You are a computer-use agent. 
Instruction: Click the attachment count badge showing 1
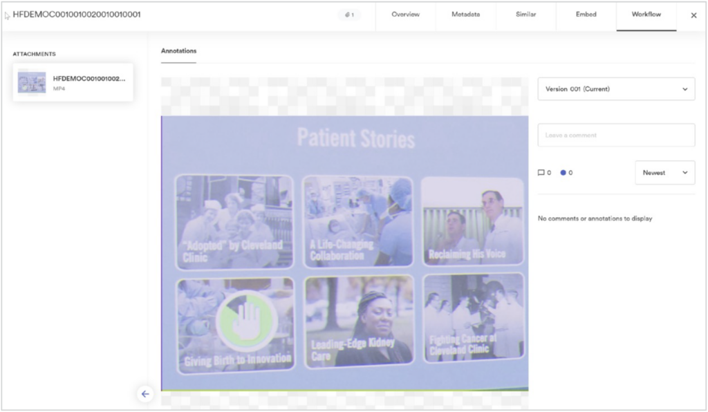pos(349,15)
